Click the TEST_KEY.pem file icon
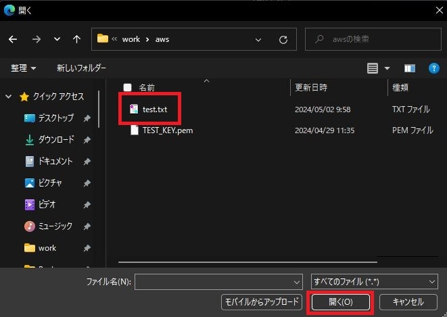447x317 pixels. point(135,130)
